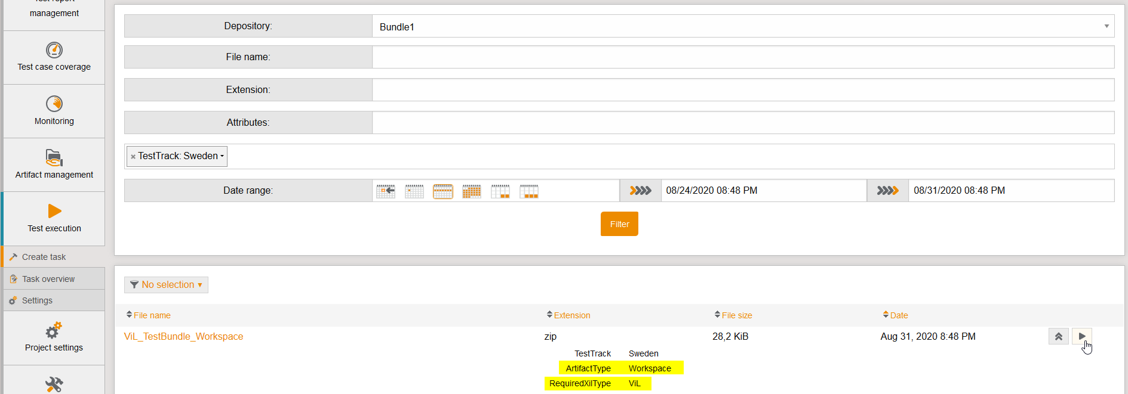The image size is (1128, 394).
Task: Click into the File name input field
Action: (743, 57)
